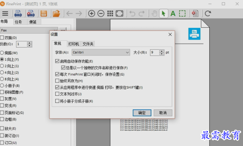Switch to the 常规 tab

coord(58,43)
